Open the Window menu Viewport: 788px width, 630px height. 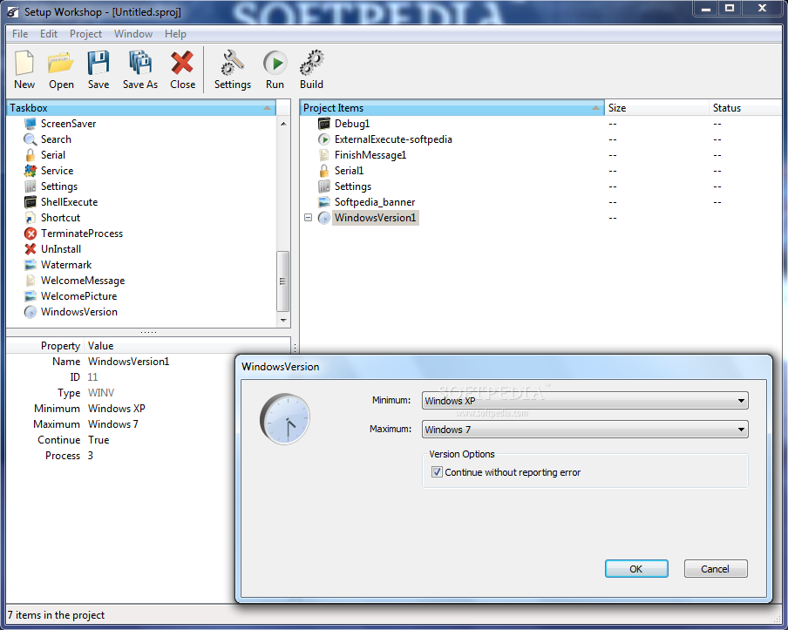pos(133,34)
